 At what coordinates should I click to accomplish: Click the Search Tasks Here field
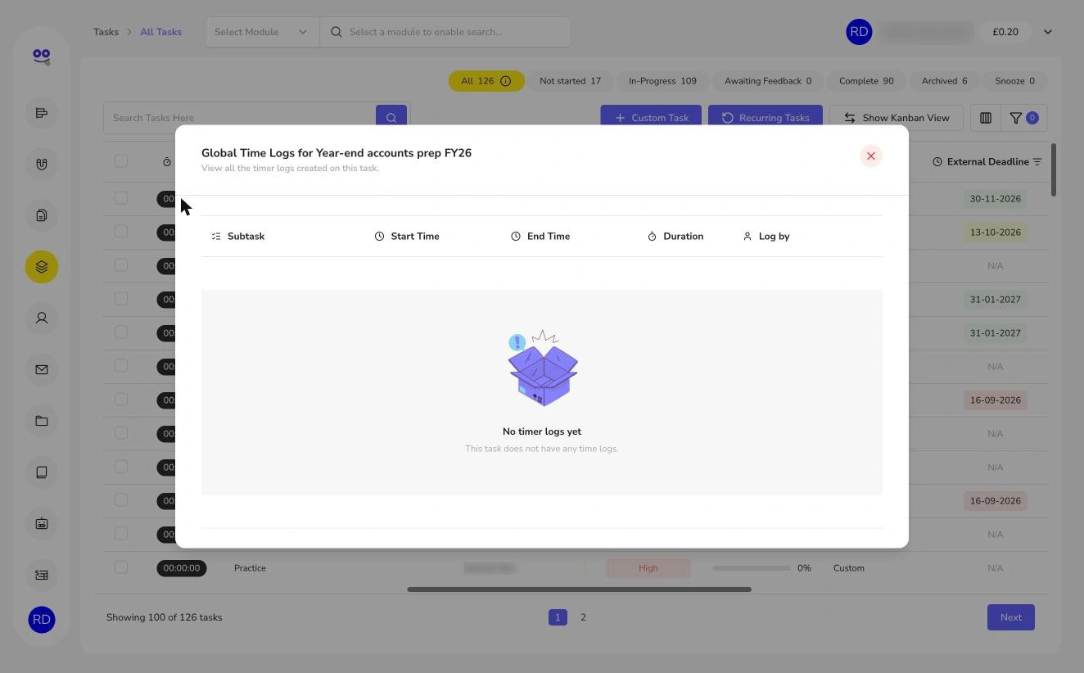point(240,118)
